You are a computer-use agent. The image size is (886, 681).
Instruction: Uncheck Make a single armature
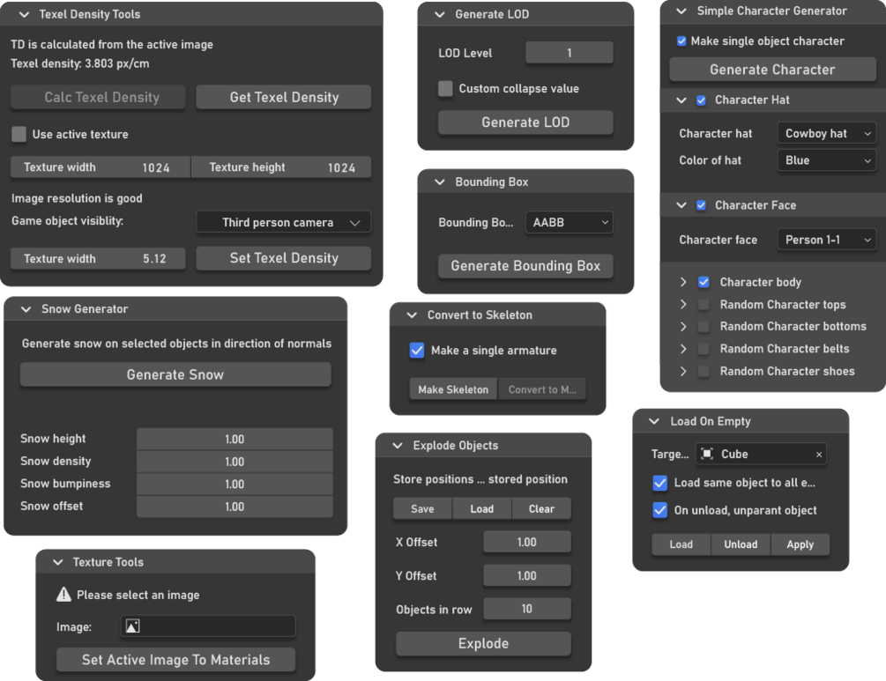(x=418, y=351)
